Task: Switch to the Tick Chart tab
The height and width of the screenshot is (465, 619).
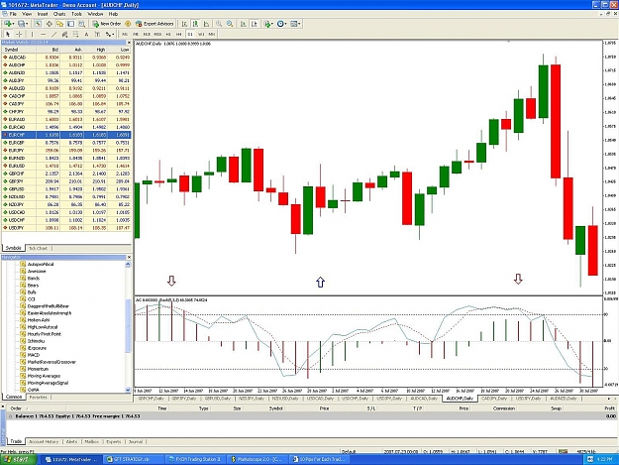Action: 39,248
